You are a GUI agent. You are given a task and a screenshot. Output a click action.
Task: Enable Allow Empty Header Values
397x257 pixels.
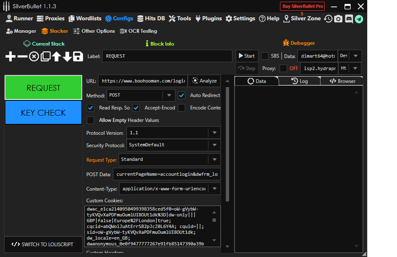pyautogui.click(x=91, y=120)
